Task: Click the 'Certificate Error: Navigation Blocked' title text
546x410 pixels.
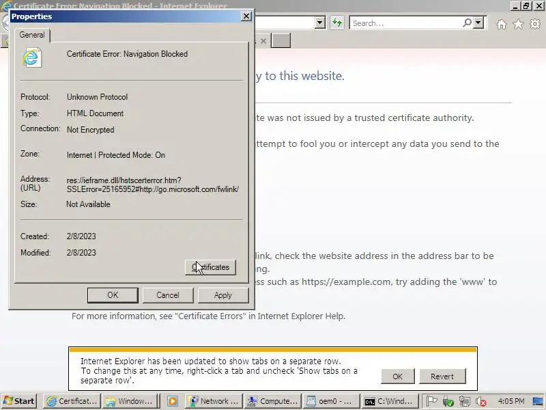Action: [127, 54]
